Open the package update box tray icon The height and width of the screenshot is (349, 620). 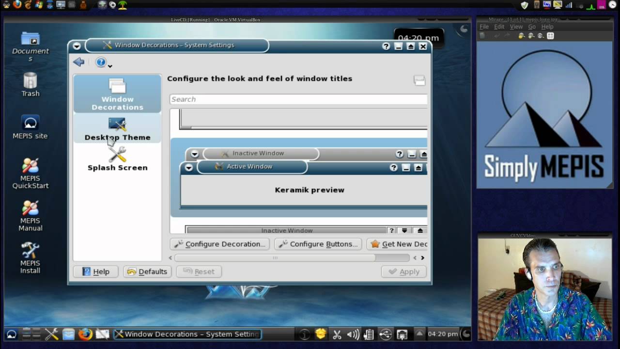321,334
